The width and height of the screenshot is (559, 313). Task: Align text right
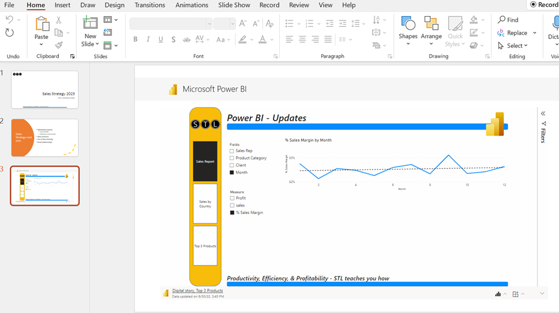(315, 39)
